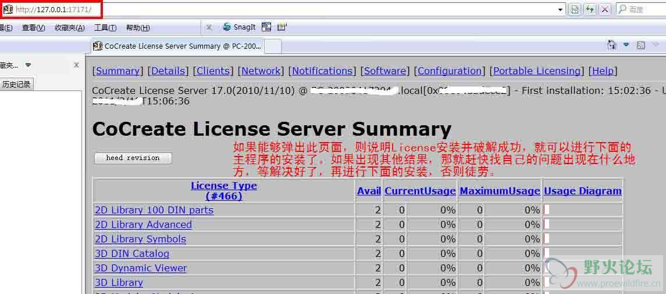Click the Usage Diagram column header

point(583,191)
